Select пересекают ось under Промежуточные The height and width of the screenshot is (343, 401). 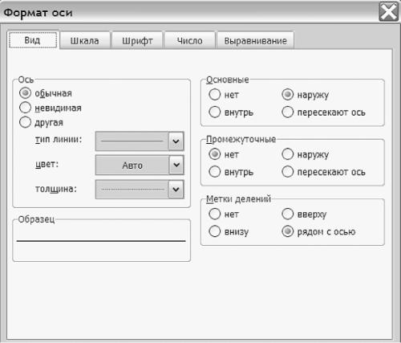pyautogui.click(x=288, y=172)
